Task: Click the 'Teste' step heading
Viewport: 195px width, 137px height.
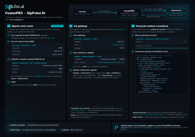Action: point(13,82)
